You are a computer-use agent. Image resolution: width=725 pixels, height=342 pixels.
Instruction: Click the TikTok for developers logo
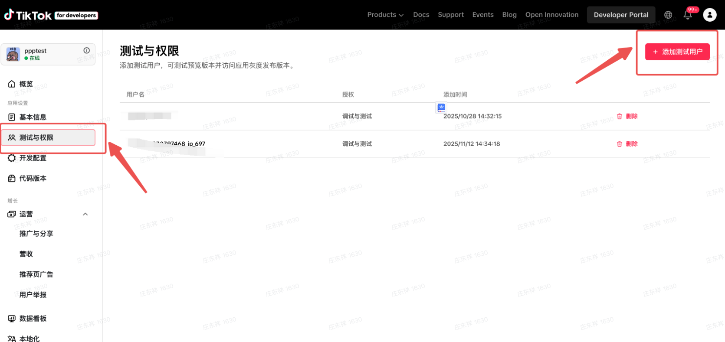(51, 15)
